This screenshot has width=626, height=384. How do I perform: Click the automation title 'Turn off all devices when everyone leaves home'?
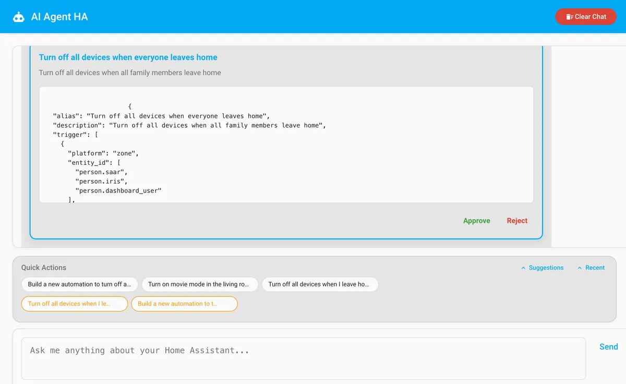pyautogui.click(x=128, y=57)
